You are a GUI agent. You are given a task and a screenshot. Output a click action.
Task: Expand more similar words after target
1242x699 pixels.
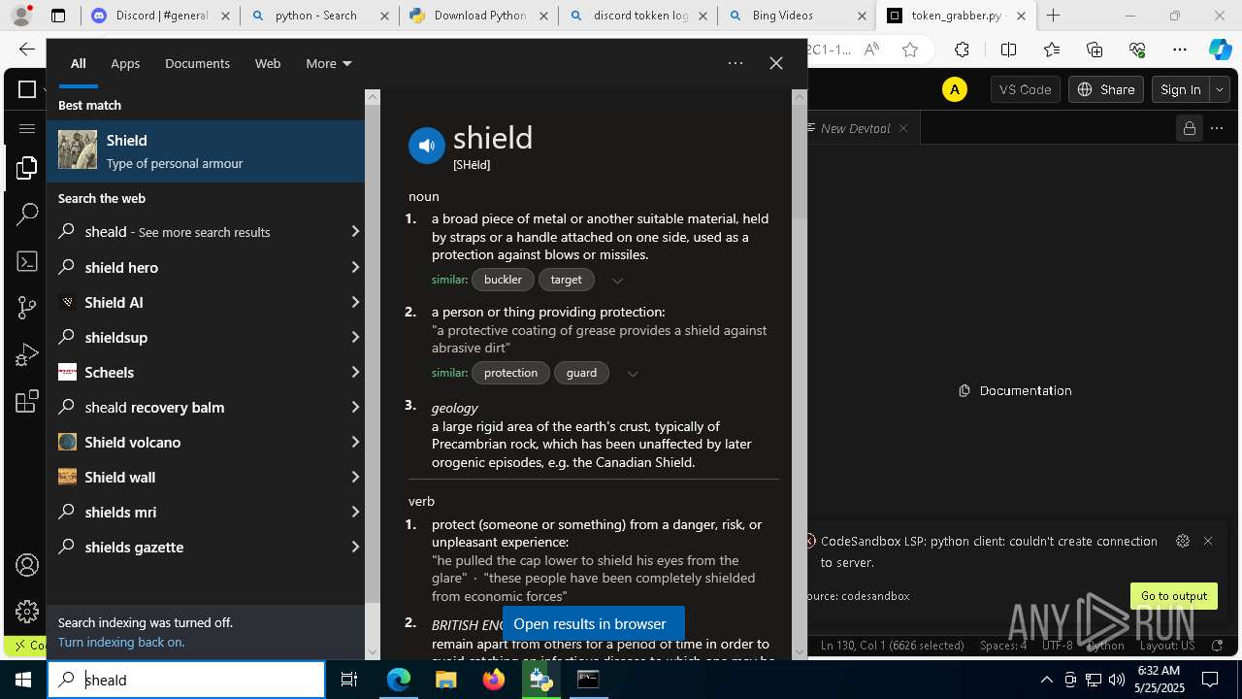point(617,281)
